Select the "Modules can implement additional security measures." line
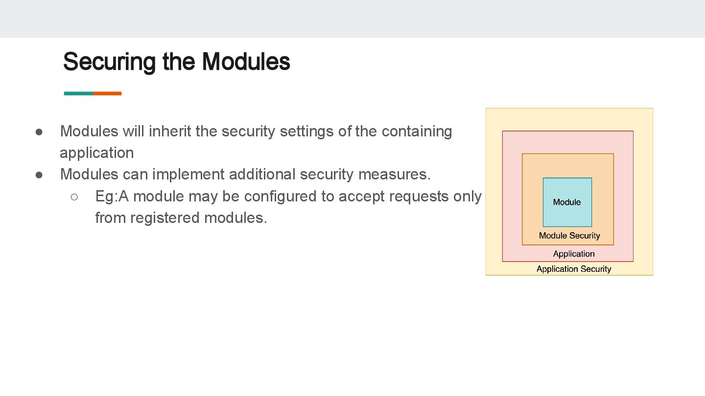Image resolution: width=705 pixels, height=396 pixels. coord(245,175)
